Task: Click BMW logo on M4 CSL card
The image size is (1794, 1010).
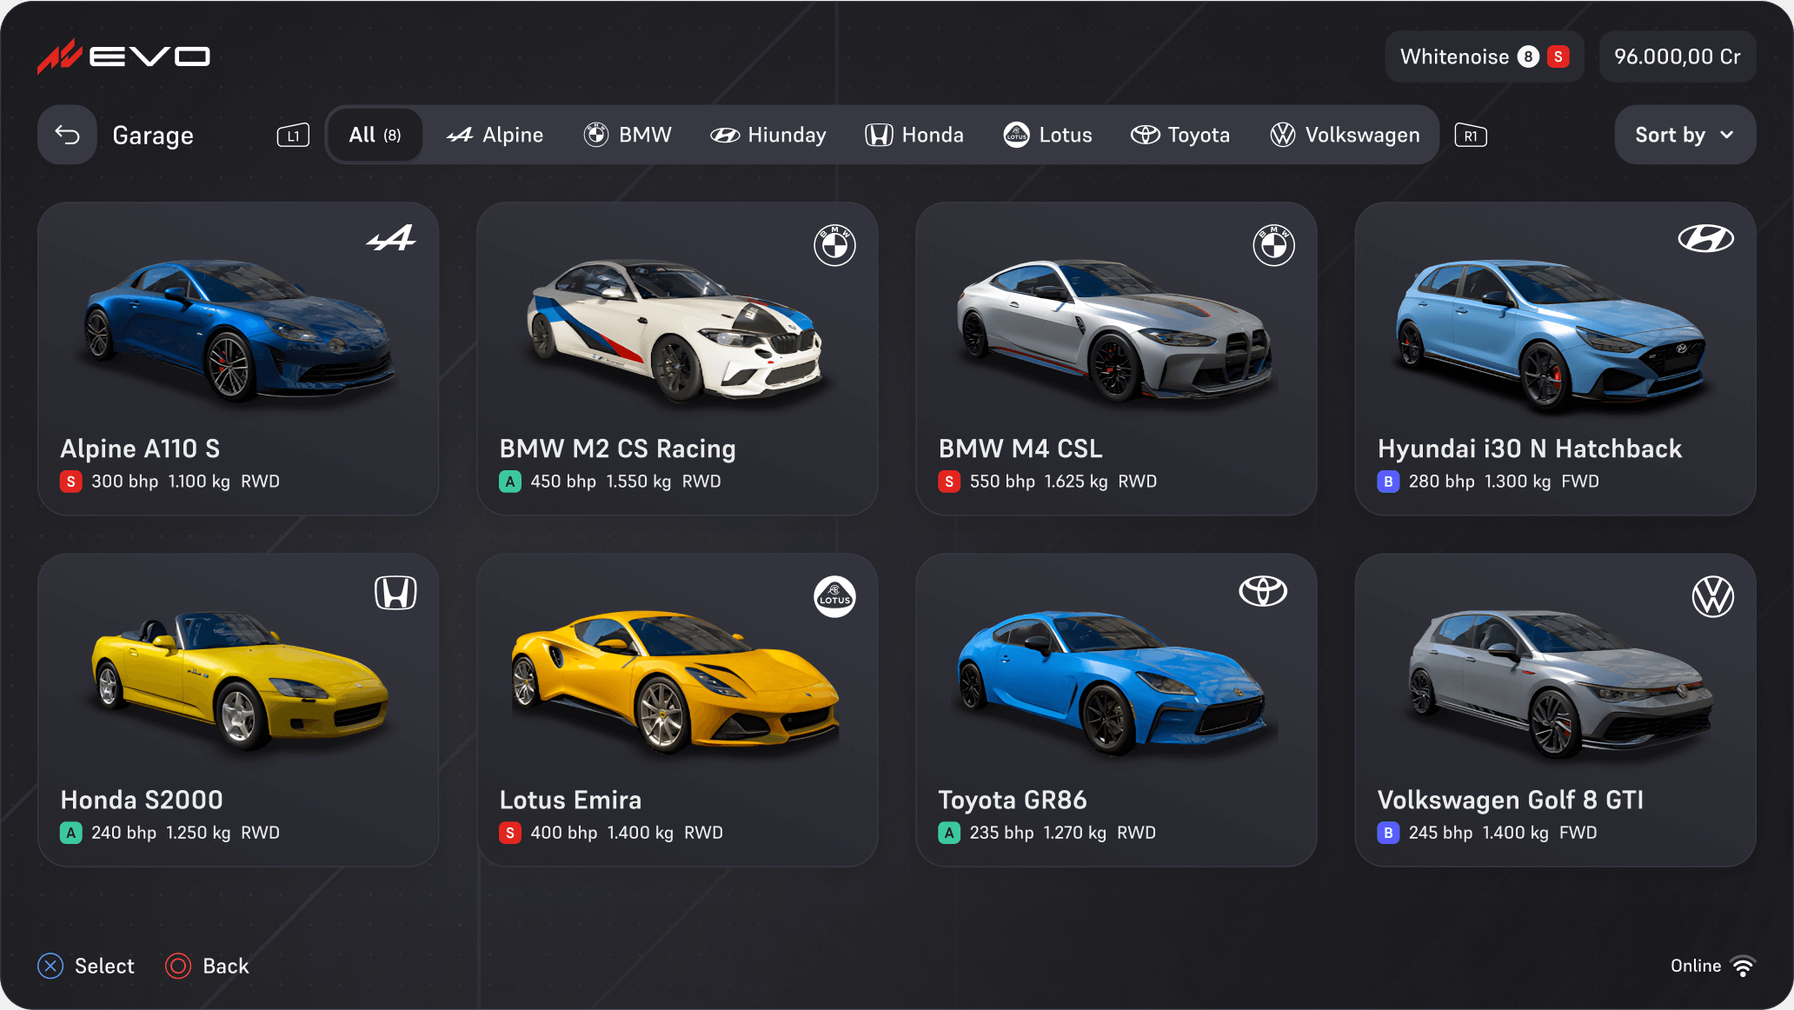Action: (x=1273, y=245)
